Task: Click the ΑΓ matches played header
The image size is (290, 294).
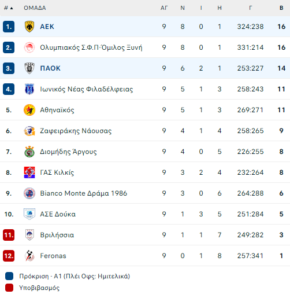Action: [x=164, y=8]
